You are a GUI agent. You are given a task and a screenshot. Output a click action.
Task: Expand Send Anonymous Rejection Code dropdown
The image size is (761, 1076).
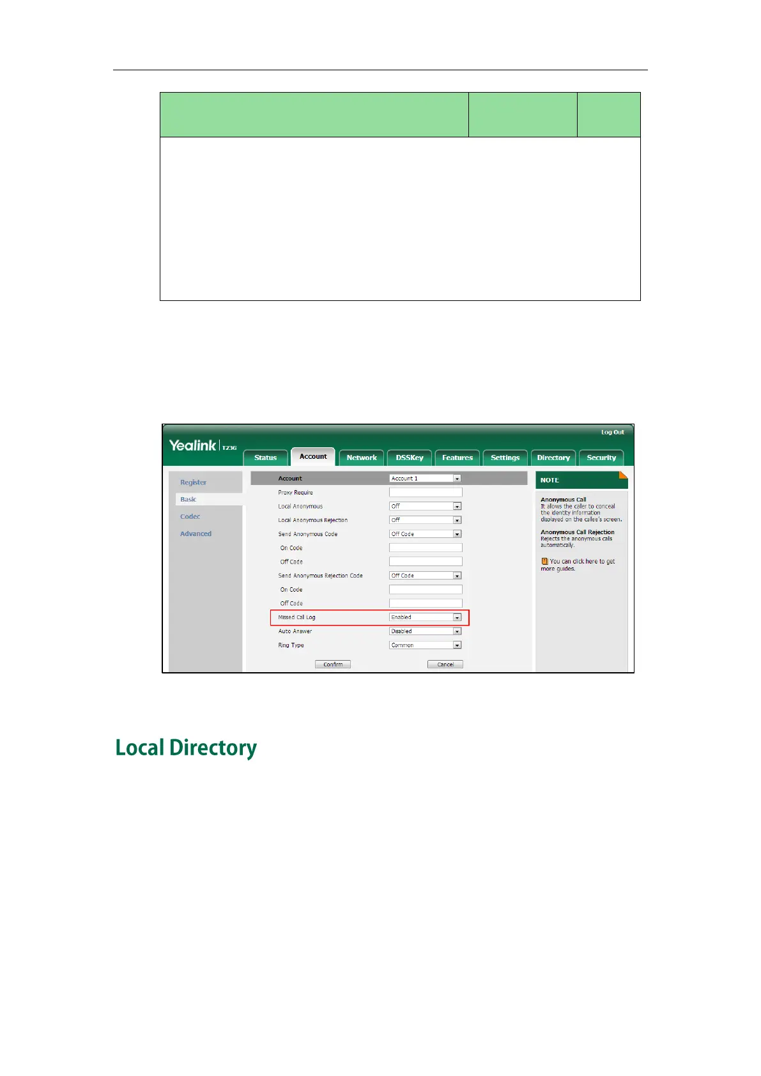[425, 576]
